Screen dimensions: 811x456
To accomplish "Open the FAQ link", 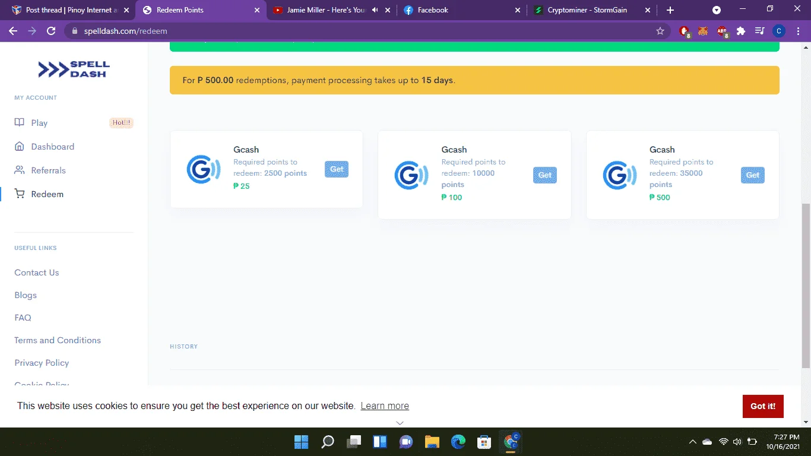I will click(x=23, y=318).
